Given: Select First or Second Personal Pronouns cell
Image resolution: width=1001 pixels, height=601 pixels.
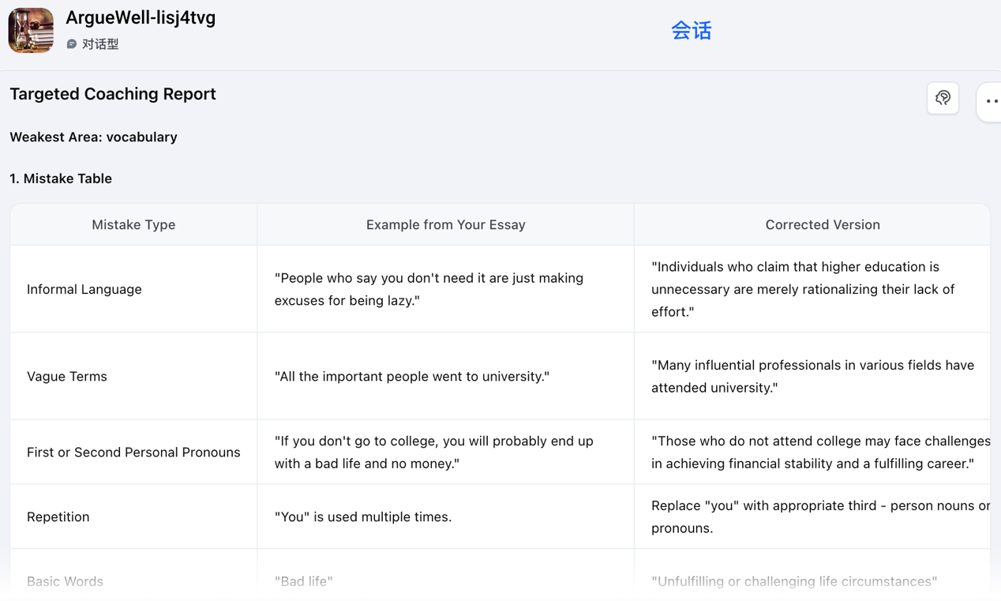Looking at the screenshot, I should coord(133,452).
